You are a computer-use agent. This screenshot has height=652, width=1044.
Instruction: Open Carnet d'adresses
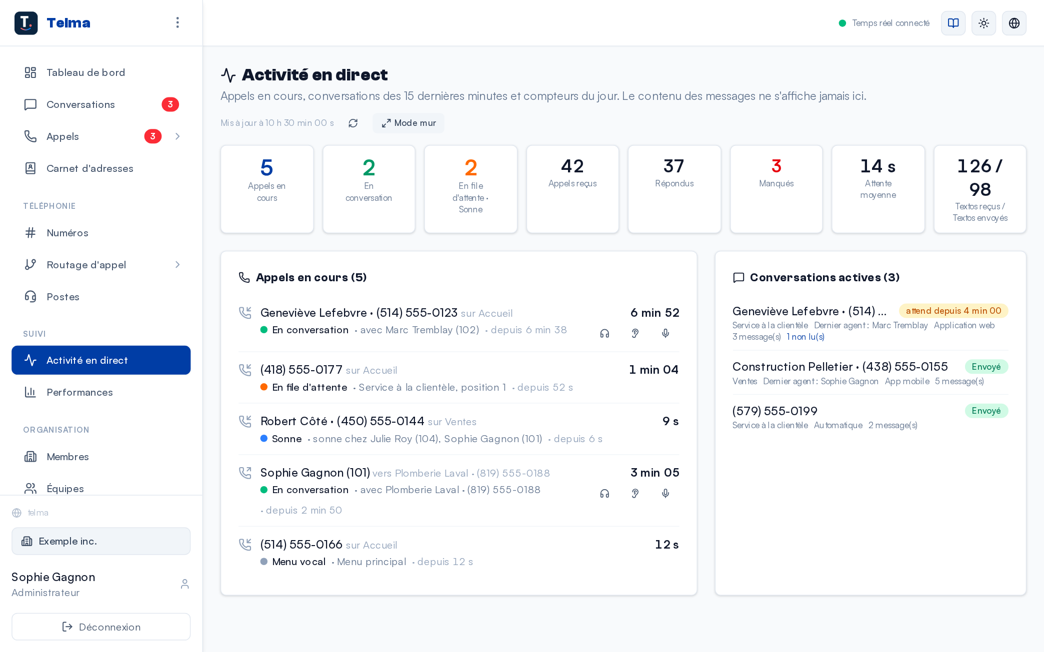[x=101, y=168]
